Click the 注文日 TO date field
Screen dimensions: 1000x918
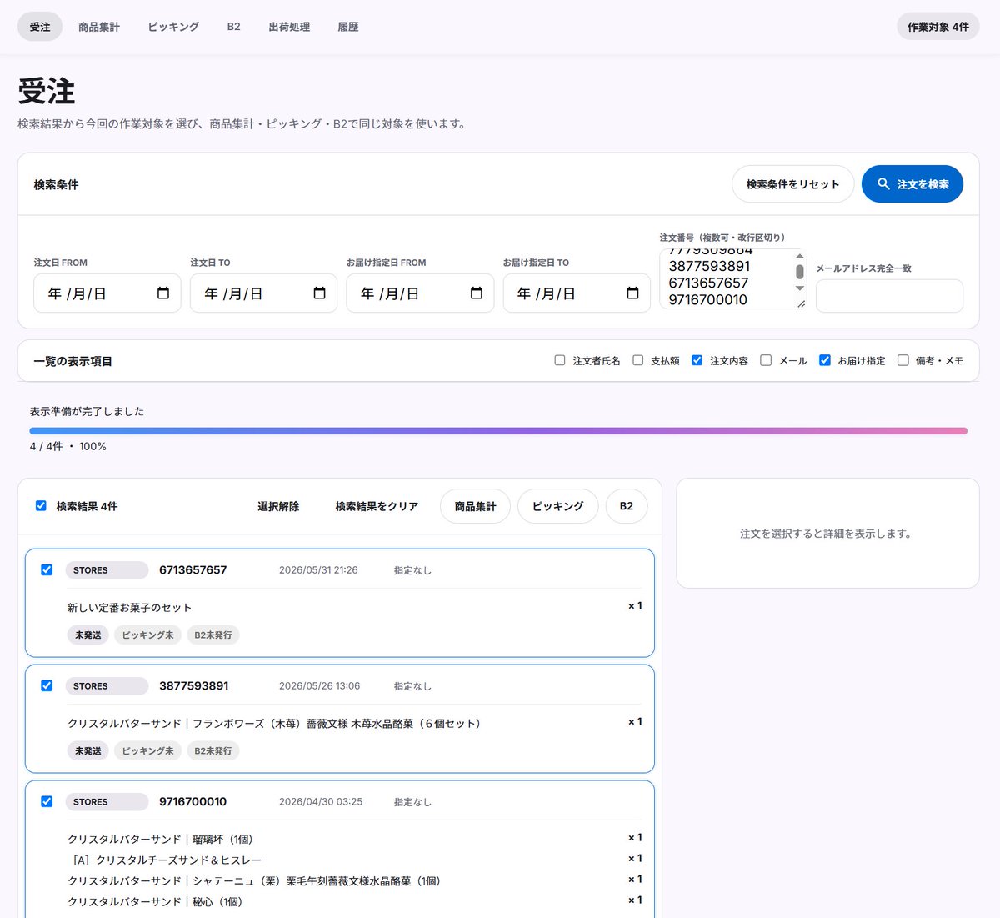263,293
